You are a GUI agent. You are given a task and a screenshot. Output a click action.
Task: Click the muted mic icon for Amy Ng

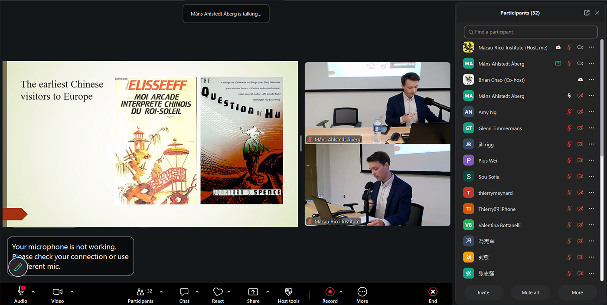[569, 112]
